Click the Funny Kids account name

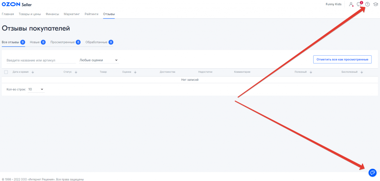[334, 4]
